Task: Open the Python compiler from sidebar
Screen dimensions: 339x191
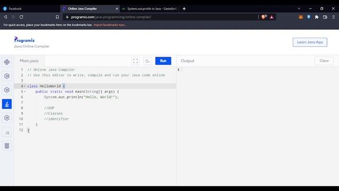Action: coord(7,62)
